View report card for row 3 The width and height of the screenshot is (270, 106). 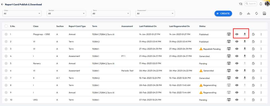237,49
